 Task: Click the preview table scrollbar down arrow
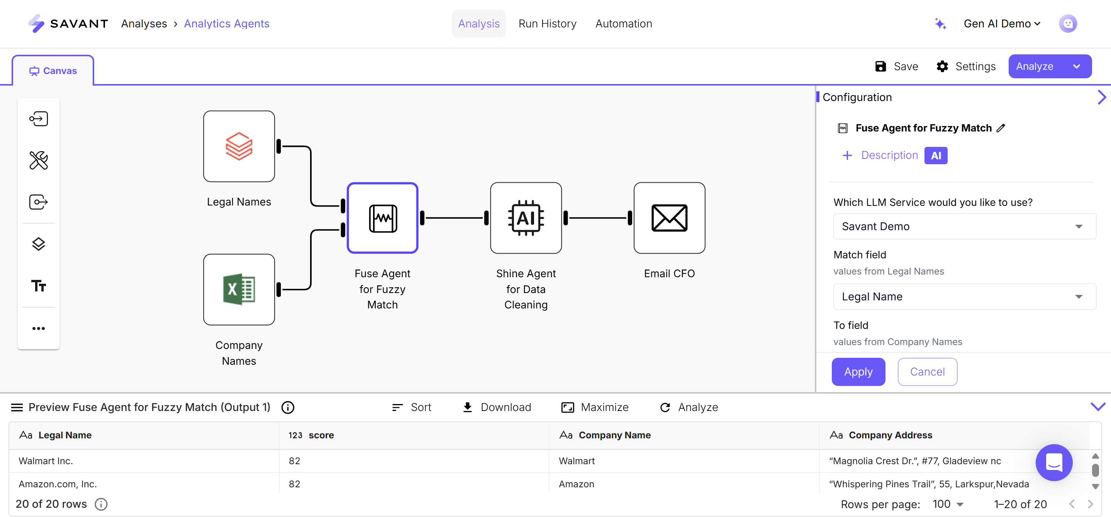coord(1095,487)
